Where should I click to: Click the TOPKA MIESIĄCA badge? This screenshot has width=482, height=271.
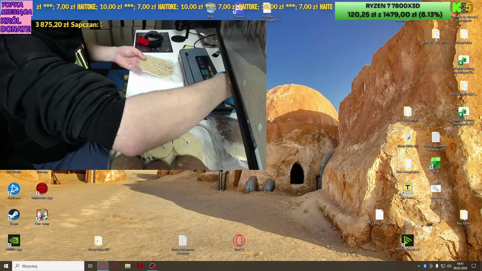pyautogui.click(x=16, y=9)
